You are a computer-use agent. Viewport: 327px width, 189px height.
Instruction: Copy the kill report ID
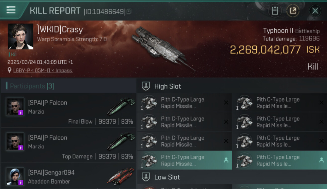click(x=129, y=11)
